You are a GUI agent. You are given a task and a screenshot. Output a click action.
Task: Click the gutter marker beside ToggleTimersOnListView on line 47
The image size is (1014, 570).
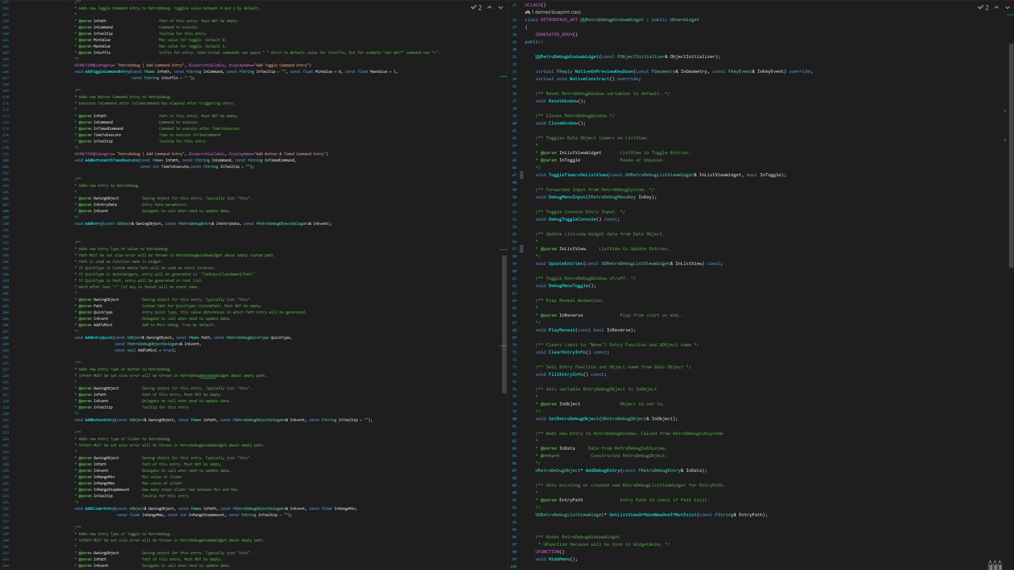(521, 174)
